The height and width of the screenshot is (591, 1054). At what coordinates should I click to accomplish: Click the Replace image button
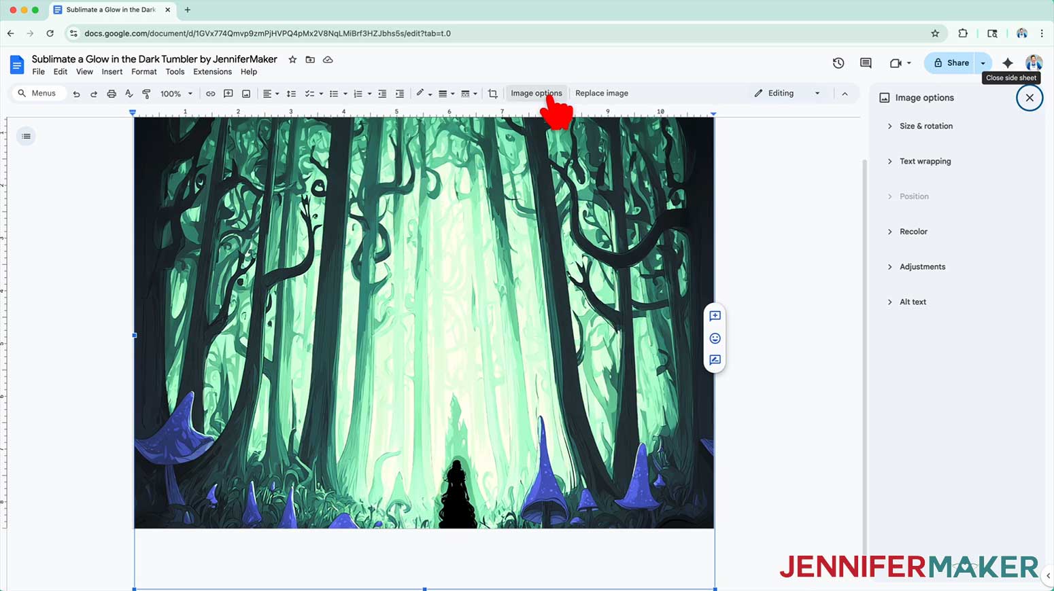[602, 94]
